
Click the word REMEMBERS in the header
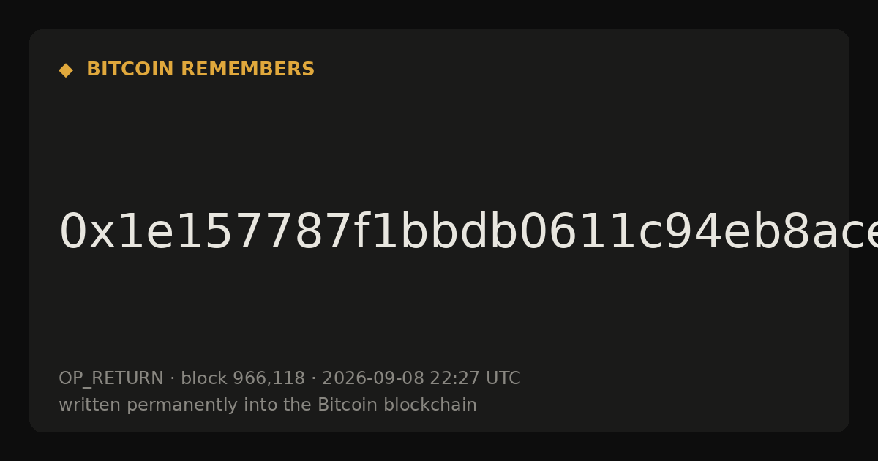pyautogui.click(x=247, y=70)
